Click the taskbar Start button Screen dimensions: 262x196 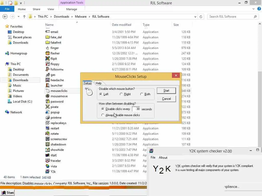7,193
